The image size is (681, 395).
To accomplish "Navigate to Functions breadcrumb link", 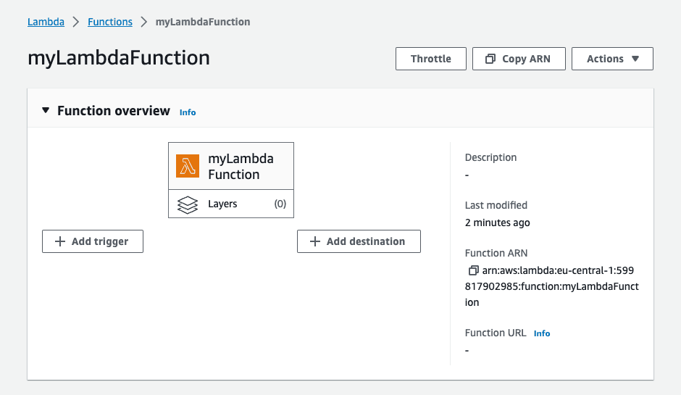I will [110, 22].
